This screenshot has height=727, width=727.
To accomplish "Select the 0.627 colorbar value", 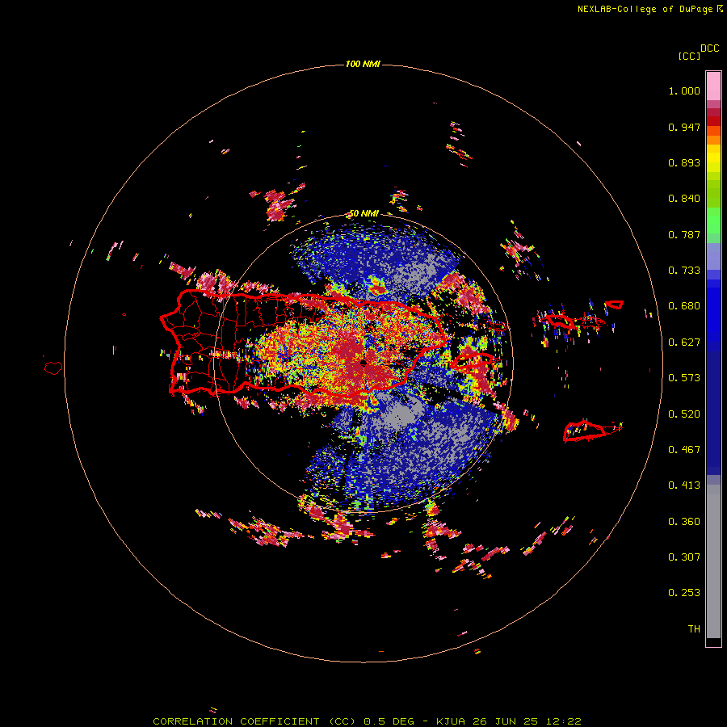I will point(684,342).
